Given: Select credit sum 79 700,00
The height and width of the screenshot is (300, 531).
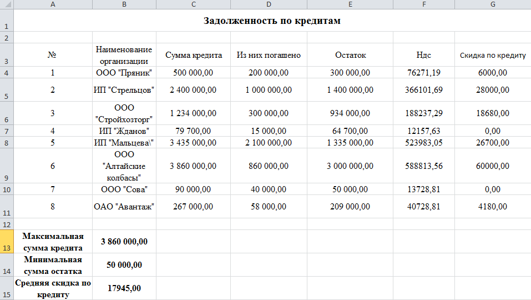Looking at the screenshot, I should 193,131.
